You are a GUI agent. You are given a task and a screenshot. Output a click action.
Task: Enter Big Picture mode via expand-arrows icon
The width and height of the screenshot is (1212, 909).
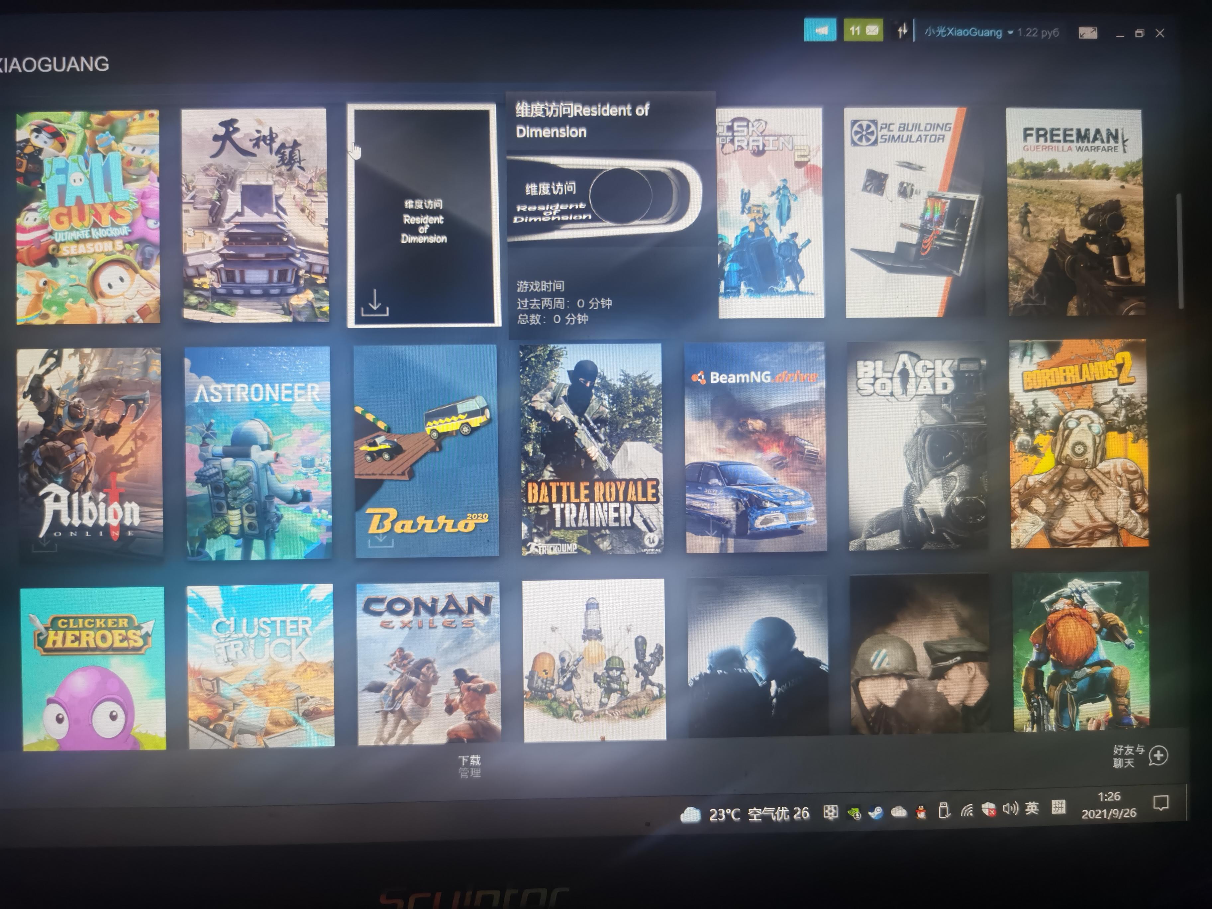[x=1088, y=33]
